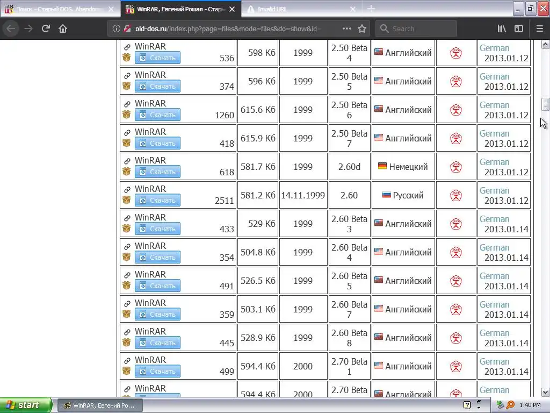This screenshot has width=550, height=413.
Task: Go to the browser home page
Action: pyautogui.click(x=63, y=29)
